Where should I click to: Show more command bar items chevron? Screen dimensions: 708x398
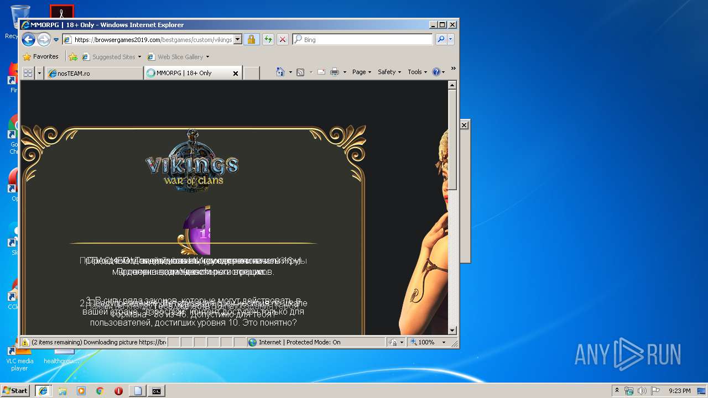pyautogui.click(x=453, y=69)
